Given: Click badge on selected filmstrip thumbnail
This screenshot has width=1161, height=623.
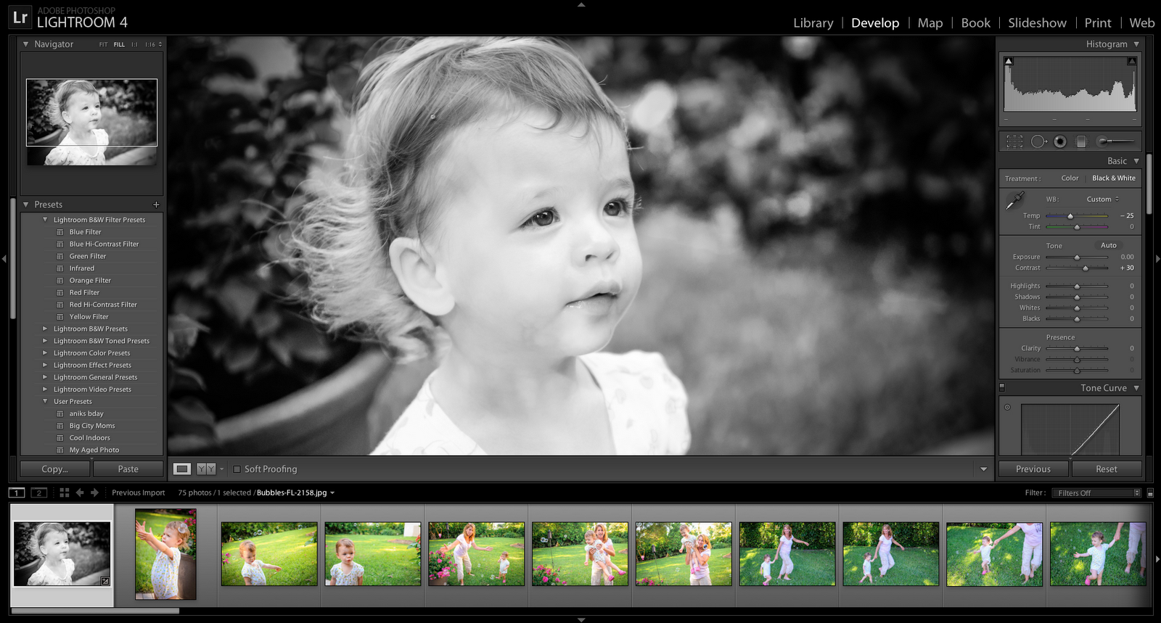Looking at the screenshot, I should [x=105, y=580].
